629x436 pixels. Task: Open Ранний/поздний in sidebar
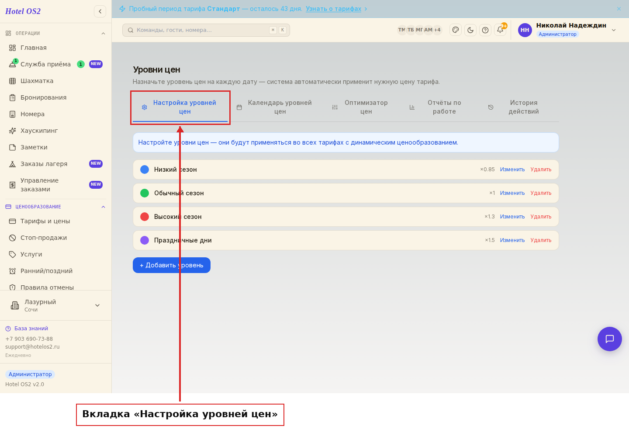pyautogui.click(x=56, y=271)
